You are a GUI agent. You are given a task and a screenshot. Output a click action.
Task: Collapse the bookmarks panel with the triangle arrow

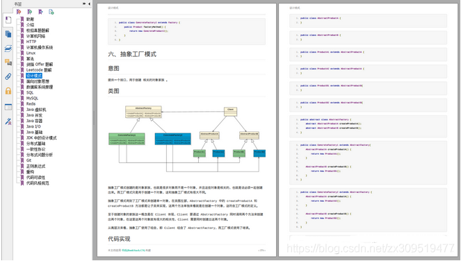89,3
